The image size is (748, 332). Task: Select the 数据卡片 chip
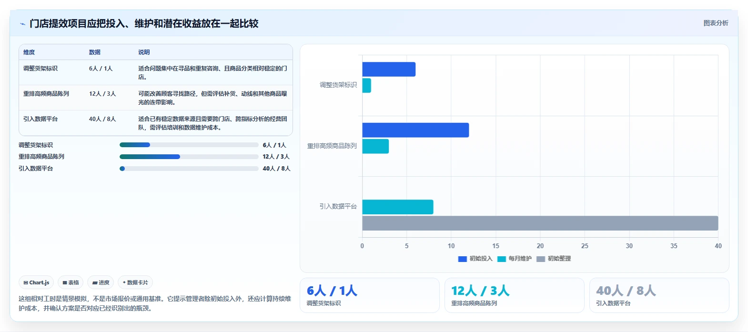point(135,282)
